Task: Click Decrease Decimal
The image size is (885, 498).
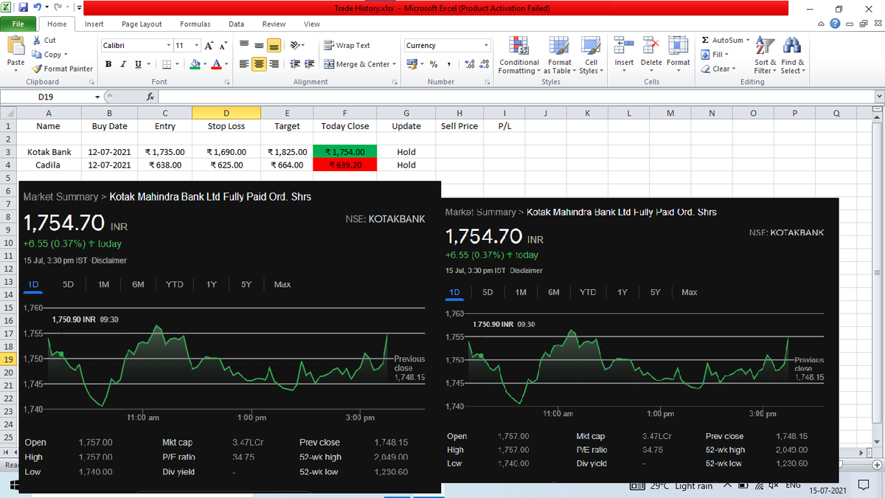Action: click(x=484, y=64)
